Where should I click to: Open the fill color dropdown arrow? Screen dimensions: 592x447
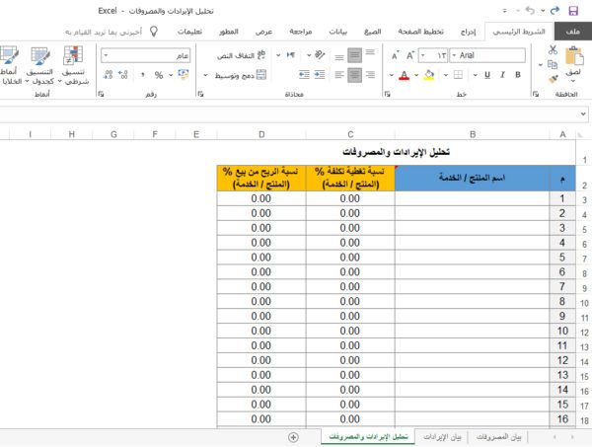(x=416, y=75)
